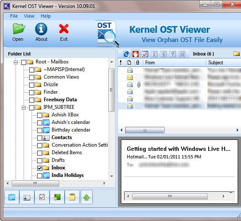Exit the application via red X icon
The height and width of the screenshot is (221, 241).
click(64, 32)
